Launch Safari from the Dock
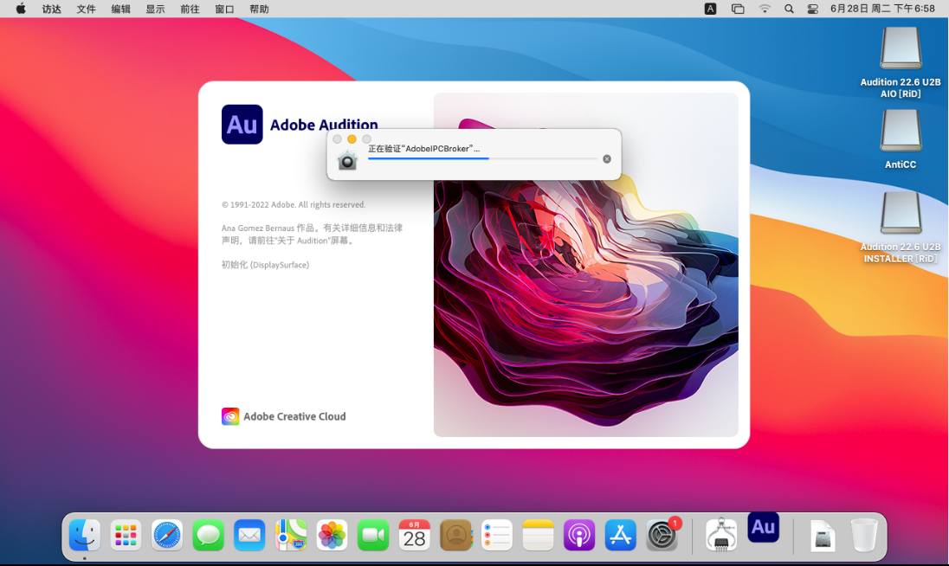 coord(167,535)
